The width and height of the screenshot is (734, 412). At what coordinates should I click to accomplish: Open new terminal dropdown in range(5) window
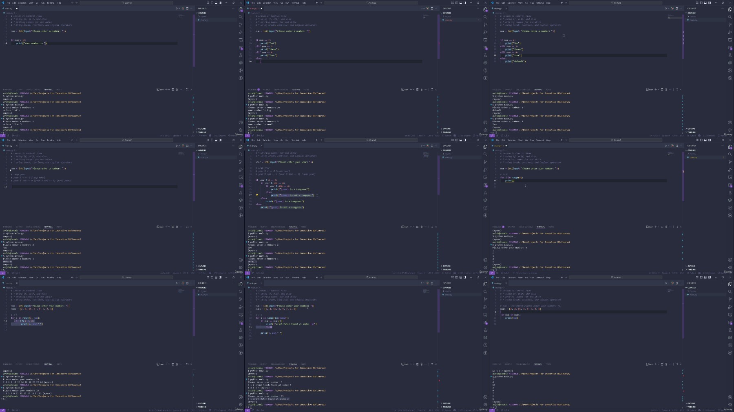tap(659, 227)
